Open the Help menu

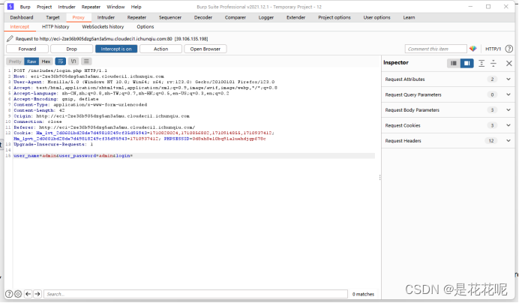(136, 7)
